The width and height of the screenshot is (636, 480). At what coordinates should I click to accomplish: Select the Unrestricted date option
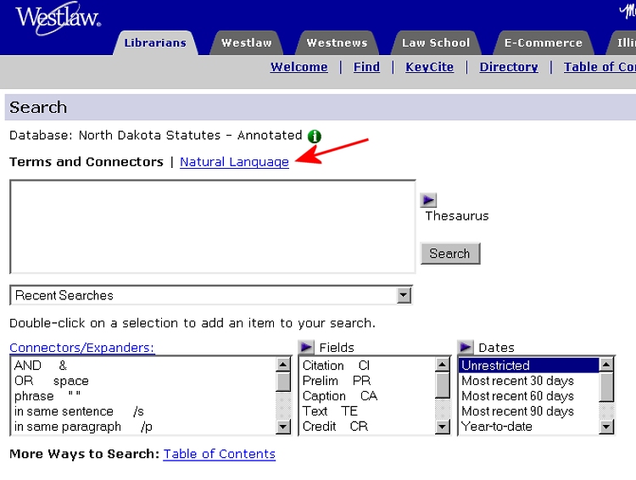[x=529, y=366]
